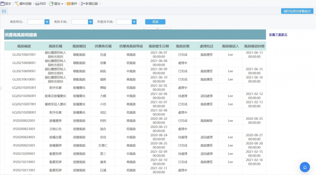Collapse the parameter panel with the up arrow
Viewport: 316px width, 175px height.
click(157, 28)
